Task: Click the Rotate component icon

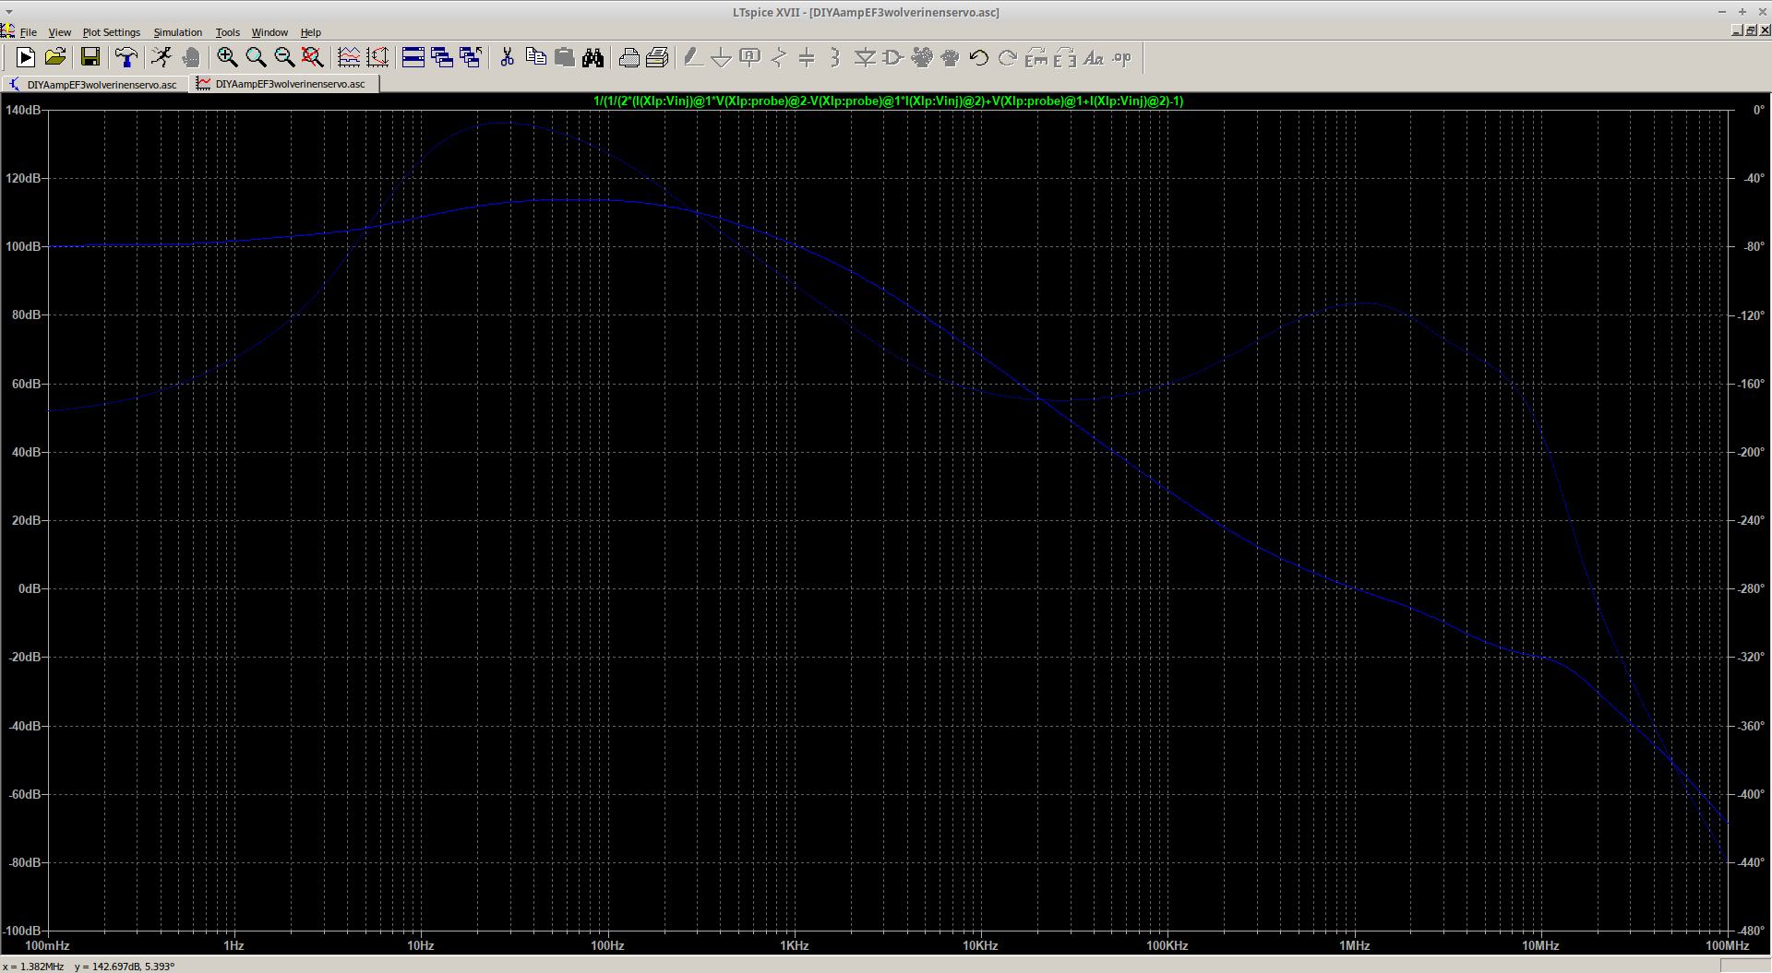Action: tap(1036, 58)
